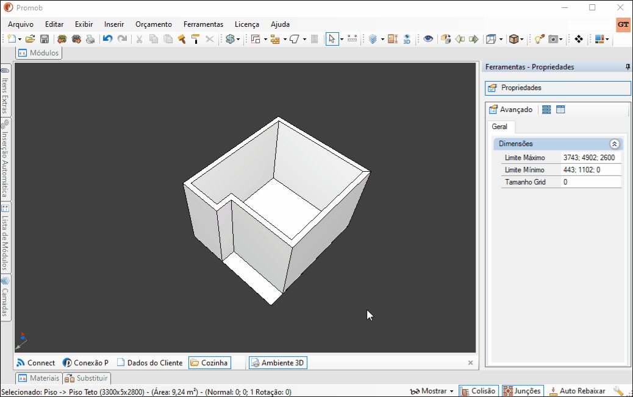
Task: Open dropdown arrow beside the camera icon
Action: point(561,40)
